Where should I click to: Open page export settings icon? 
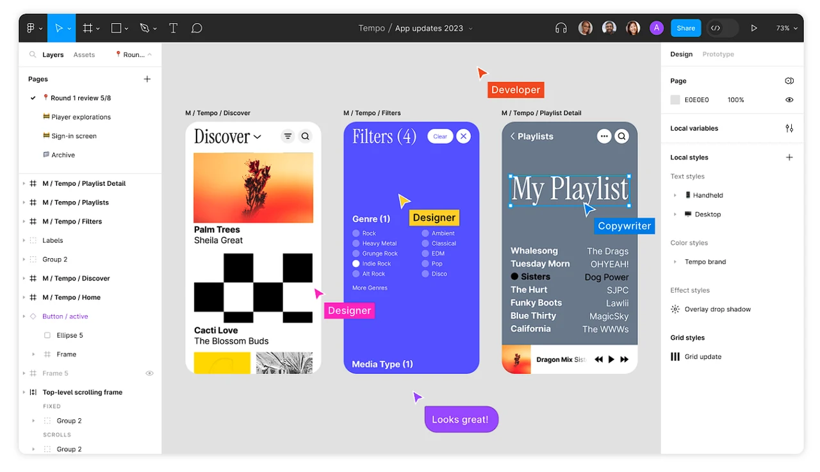pyautogui.click(x=789, y=81)
